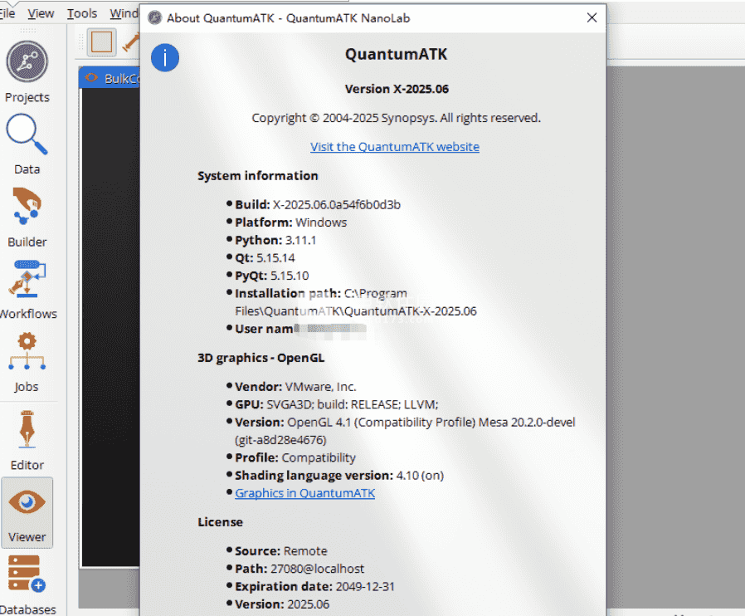Close the About QuantumATK dialog
The width and height of the screenshot is (745, 616).
click(x=591, y=17)
